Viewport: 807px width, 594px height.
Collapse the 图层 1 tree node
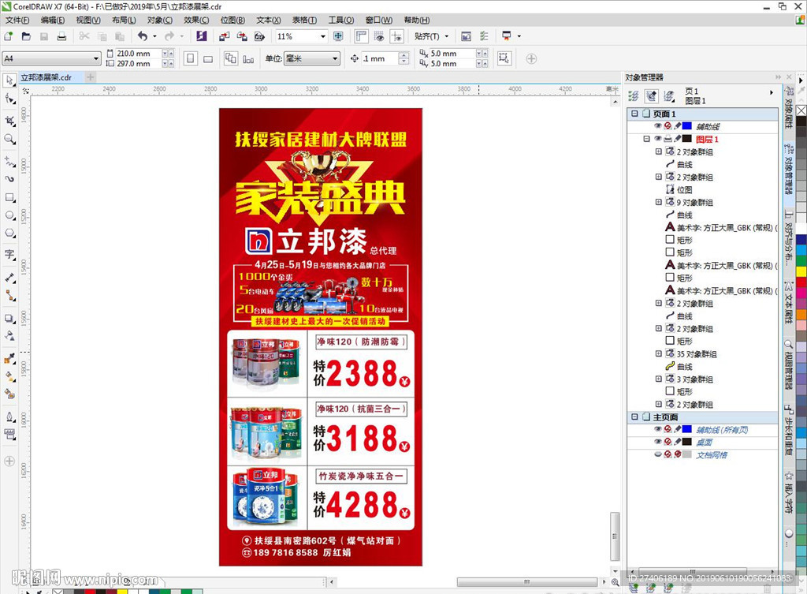point(646,139)
